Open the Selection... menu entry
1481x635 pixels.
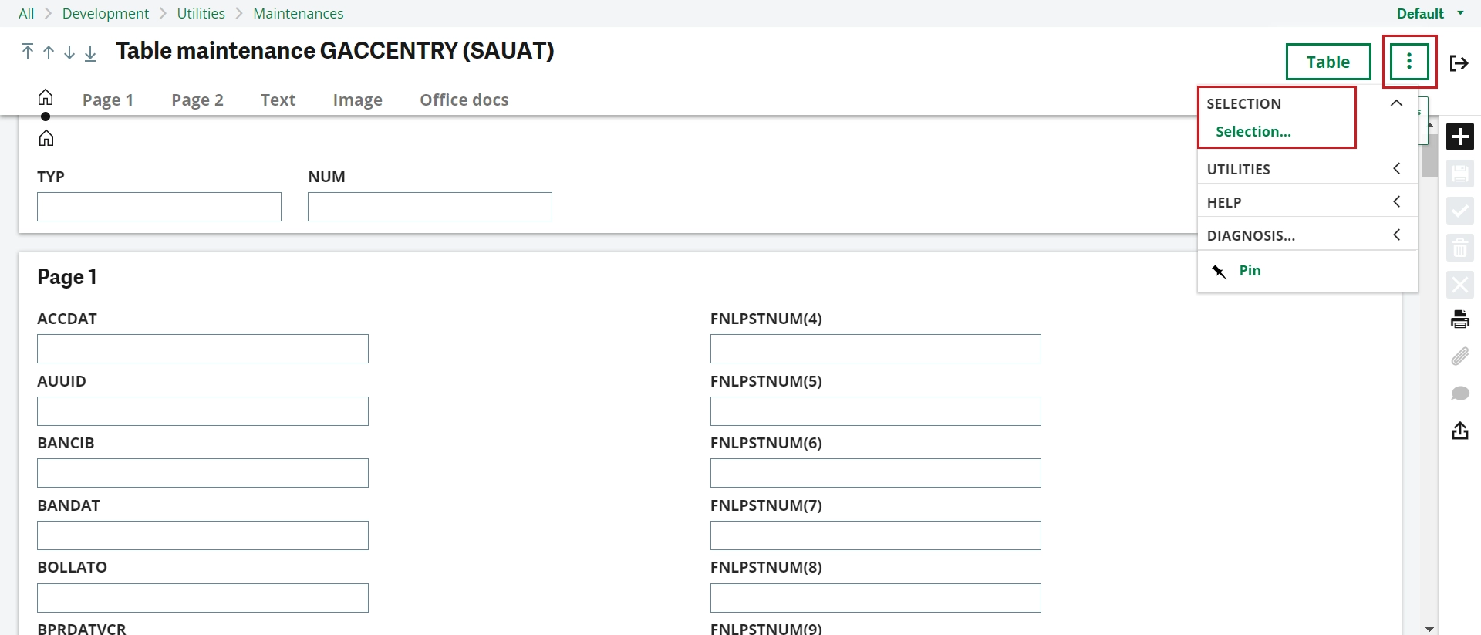click(1253, 131)
